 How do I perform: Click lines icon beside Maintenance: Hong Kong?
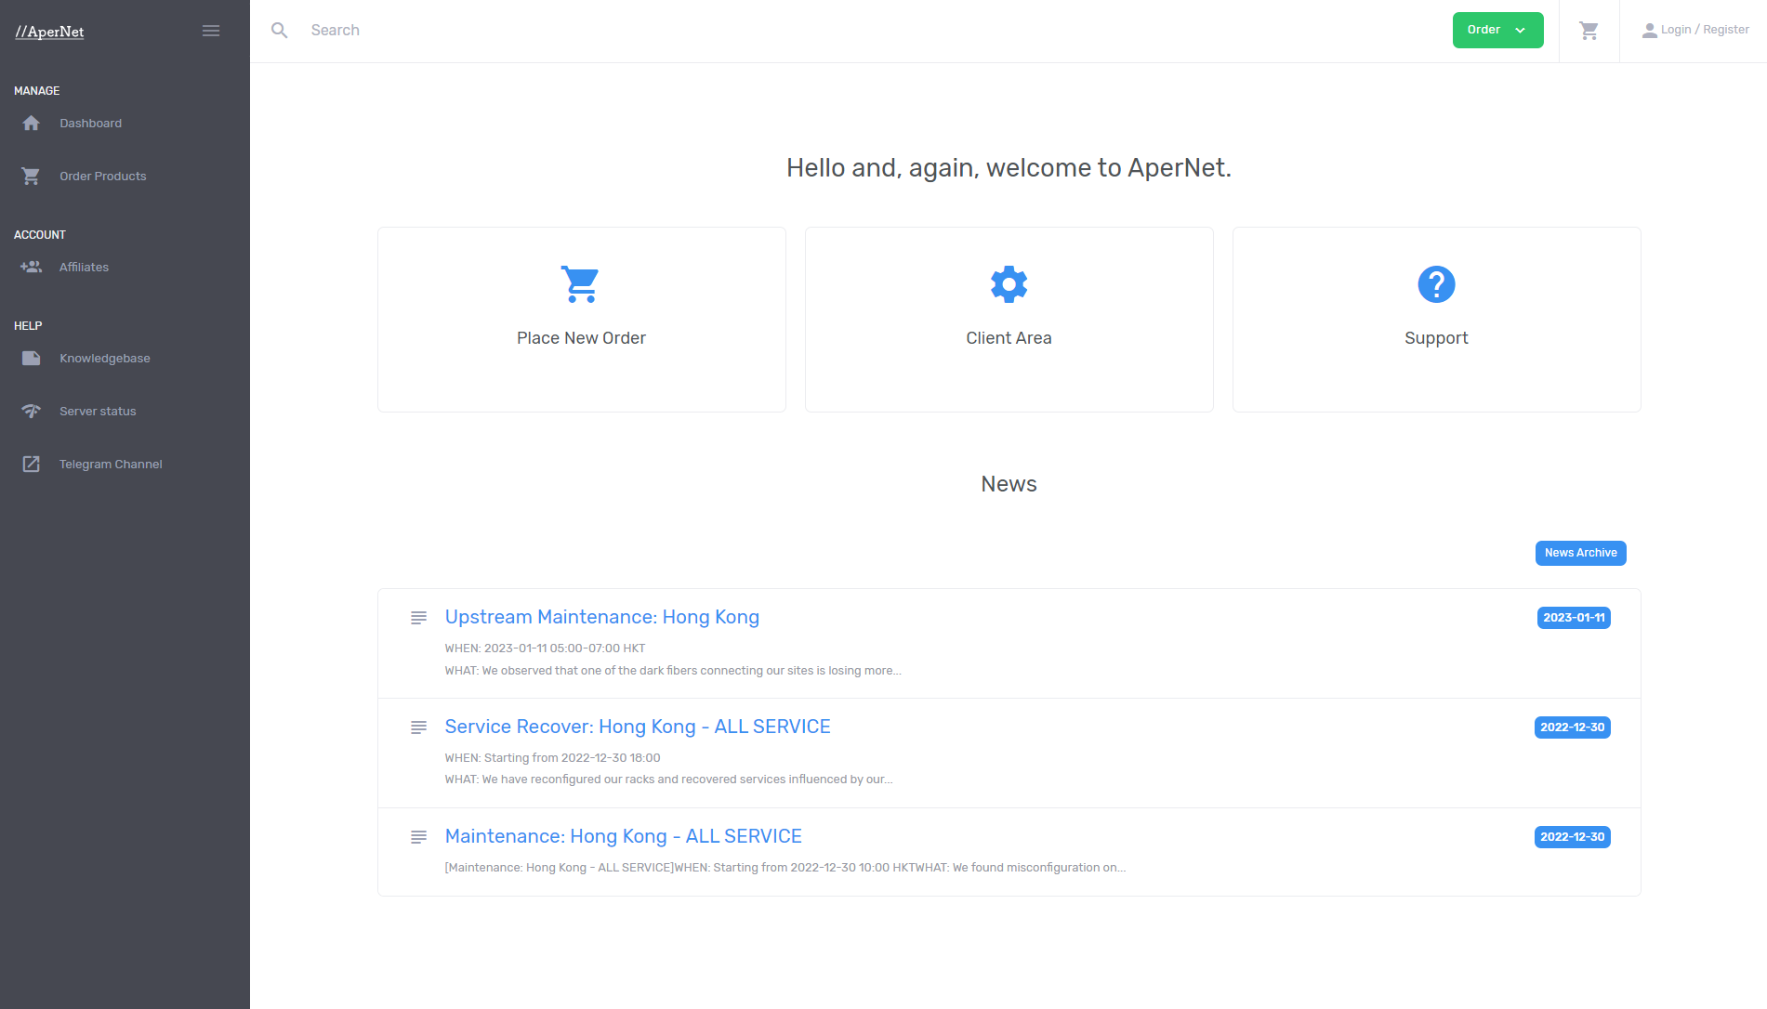(418, 837)
